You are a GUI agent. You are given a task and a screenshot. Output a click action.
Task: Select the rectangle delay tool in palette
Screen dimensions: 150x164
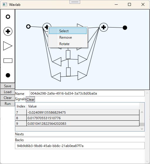pyautogui.click(x=8, y=61)
